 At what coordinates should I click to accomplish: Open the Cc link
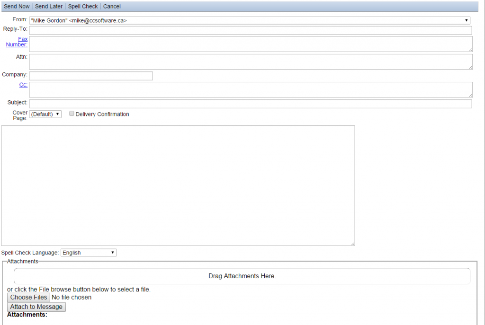(x=23, y=85)
